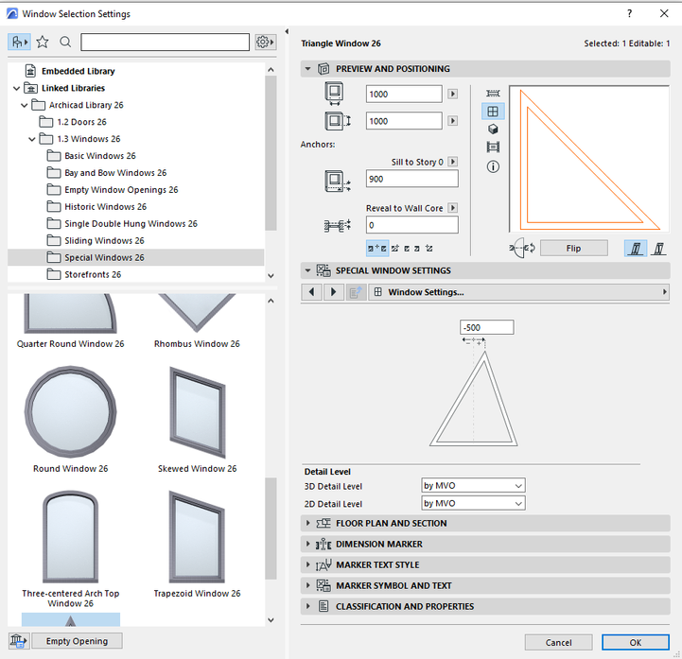Click the sill height field 900
This screenshot has width=682, height=659.
point(411,179)
